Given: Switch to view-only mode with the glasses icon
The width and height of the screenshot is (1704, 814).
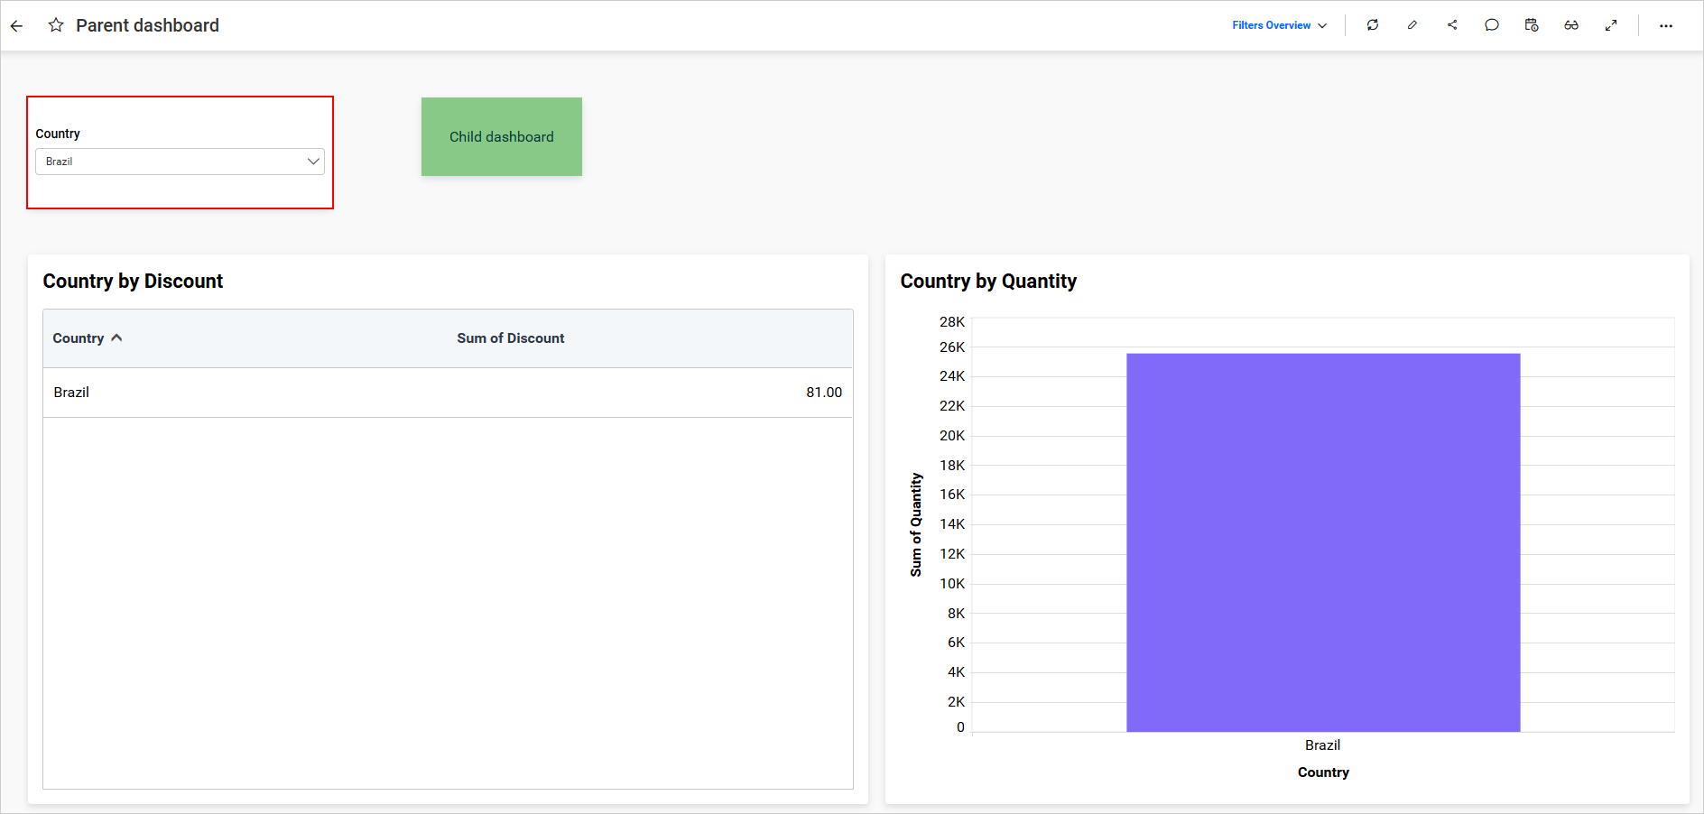Looking at the screenshot, I should pos(1571,25).
